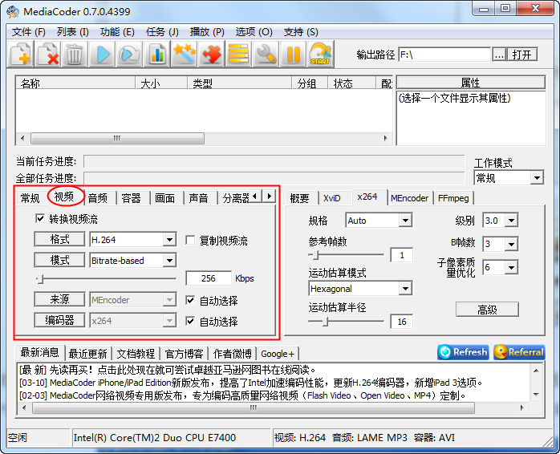Click the ... browse output path button
The width and height of the screenshot is (560, 454).
coord(499,55)
